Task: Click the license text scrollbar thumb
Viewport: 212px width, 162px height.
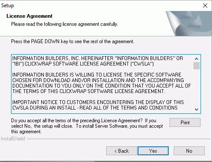Action: [x=196, y=66]
